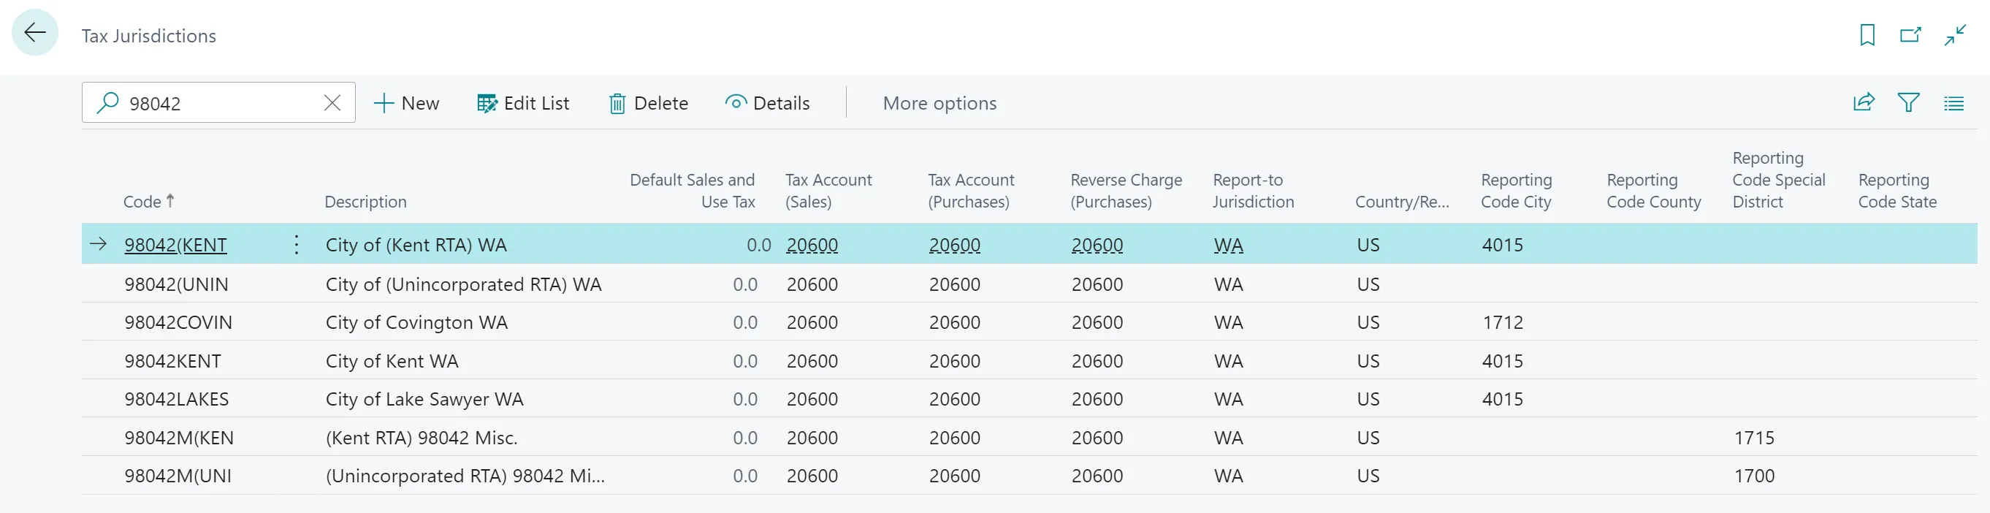Sort by Code column header

pyautogui.click(x=148, y=202)
